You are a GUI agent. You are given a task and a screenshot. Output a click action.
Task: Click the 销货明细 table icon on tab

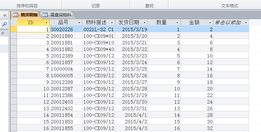pos(15,15)
